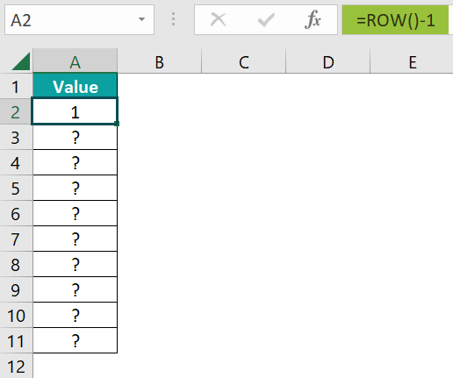Select row 6 header
The height and width of the screenshot is (378, 453).
click(x=16, y=213)
